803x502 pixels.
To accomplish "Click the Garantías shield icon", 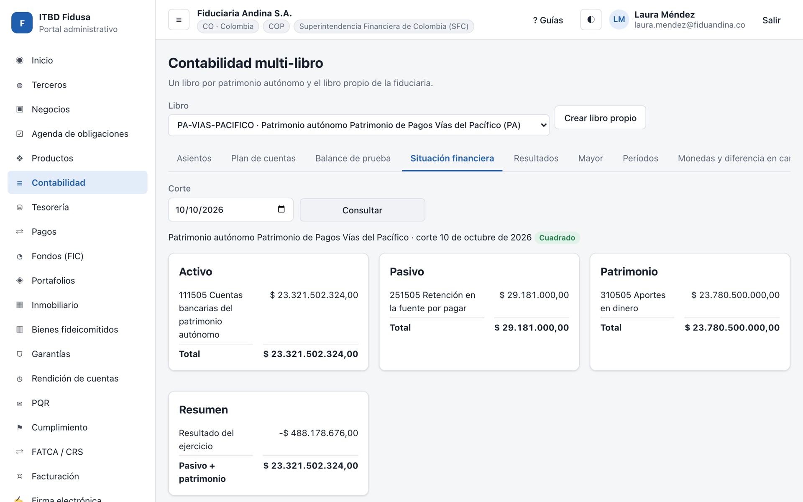I will pyautogui.click(x=20, y=354).
